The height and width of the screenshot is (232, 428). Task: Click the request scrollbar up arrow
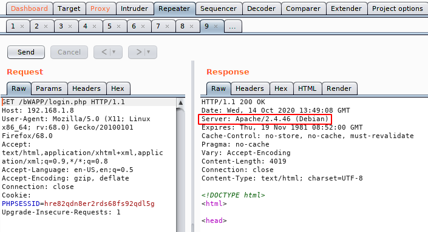[x=181, y=102]
